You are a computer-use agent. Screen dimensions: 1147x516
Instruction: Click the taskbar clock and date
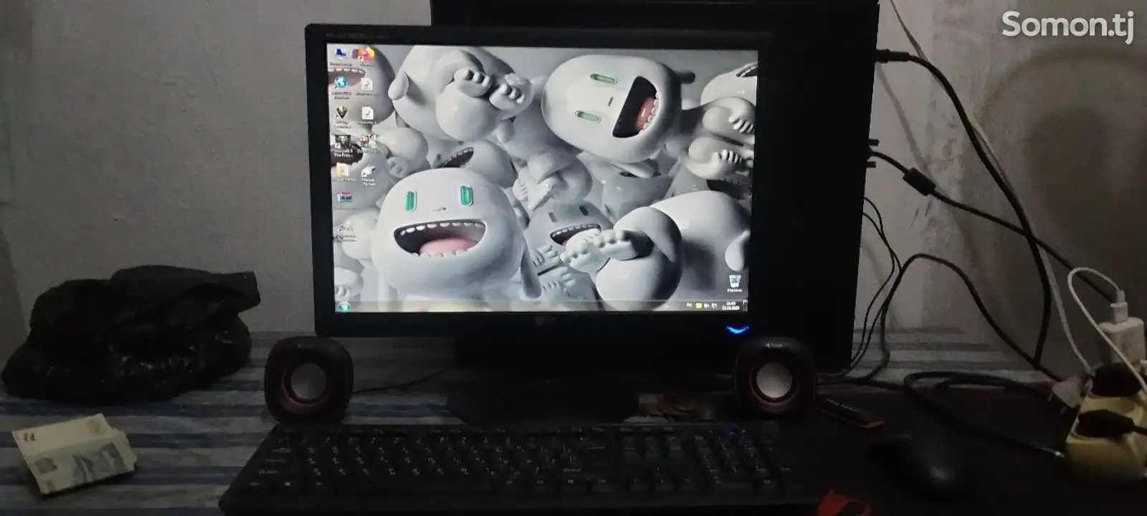coord(730,306)
